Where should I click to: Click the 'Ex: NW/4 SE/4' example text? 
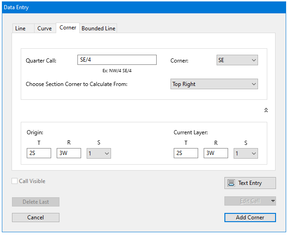117,71
